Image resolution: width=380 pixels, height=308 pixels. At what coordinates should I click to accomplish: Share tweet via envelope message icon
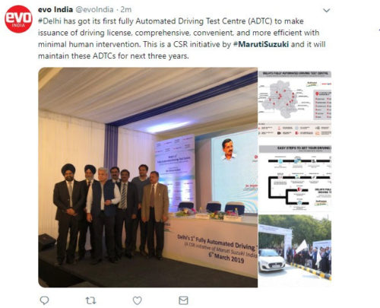(183, 300)
